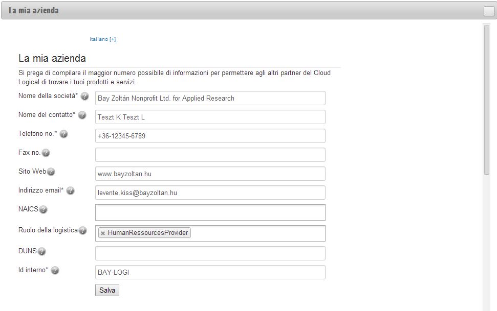Click help icon next to Nome della società
Screen dimensions: 497x311
(x=84, y=96)
